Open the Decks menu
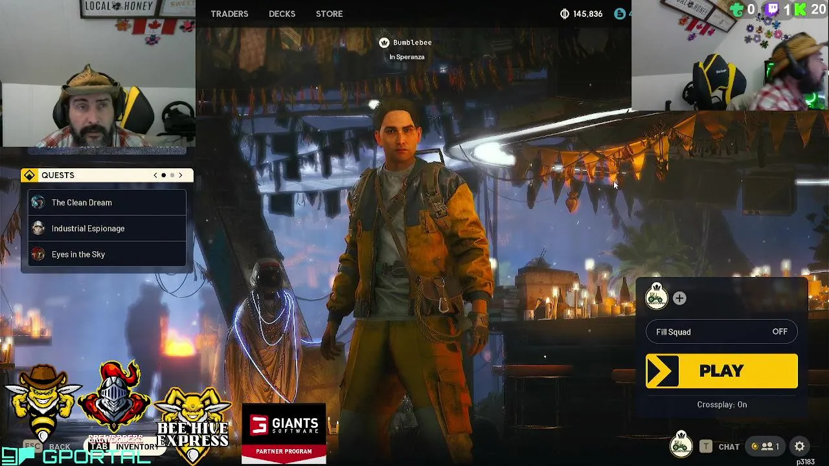This screenshot has height=466, width=829. [282, 14]
